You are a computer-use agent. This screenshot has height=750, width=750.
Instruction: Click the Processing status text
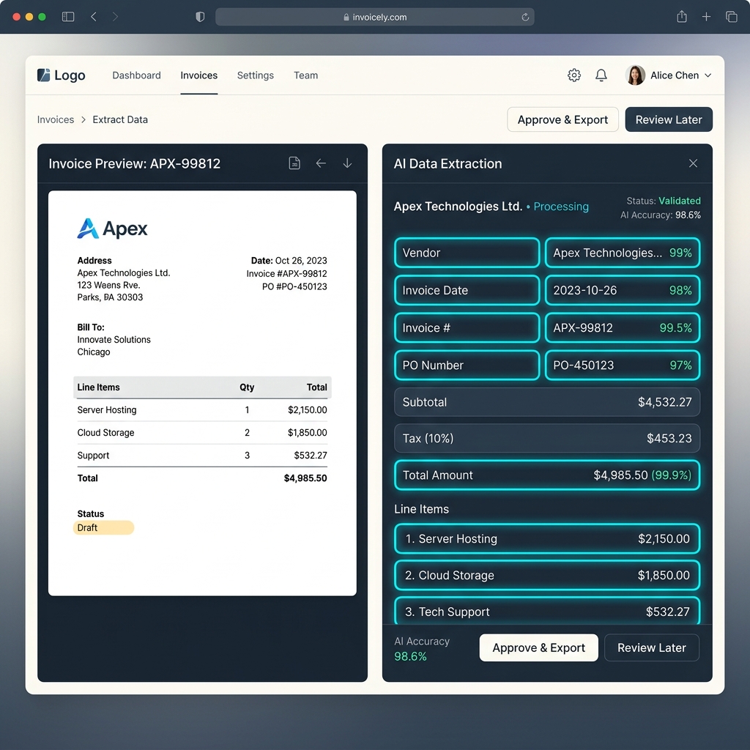(x=560, y=207)
